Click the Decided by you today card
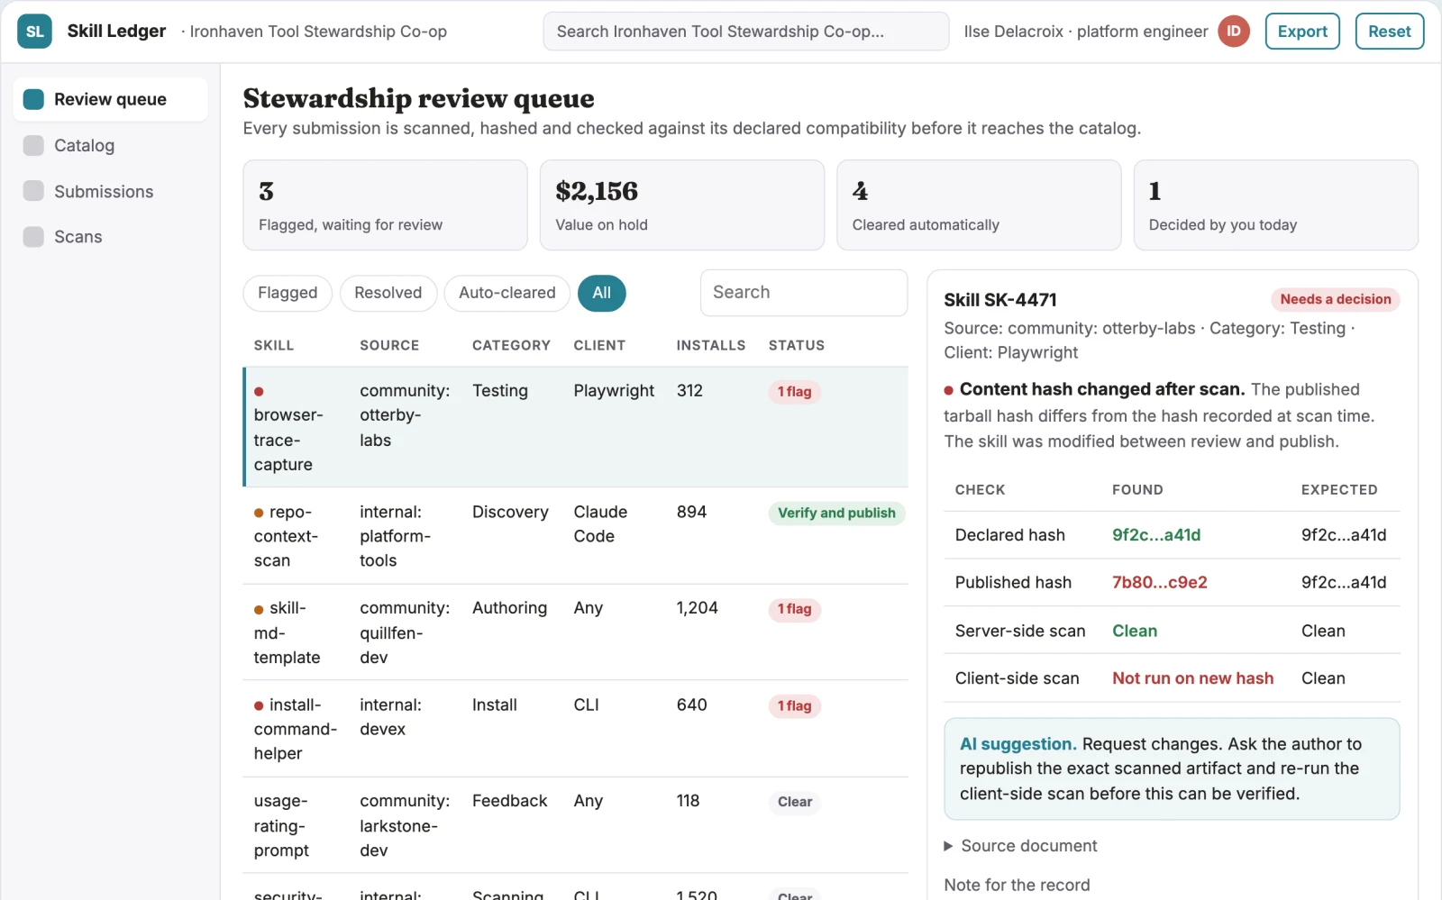This screenshot has width=1442, height=900. (1275, 205)
